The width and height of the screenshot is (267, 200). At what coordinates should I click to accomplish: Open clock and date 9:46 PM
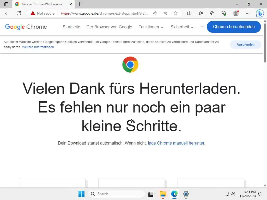tap(248, 194)
